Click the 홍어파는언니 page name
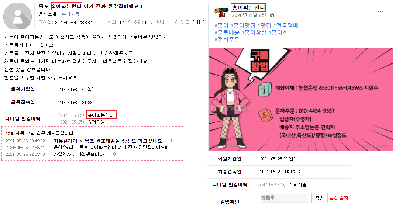This screenshot has height=204, width=396. [x=248, y=7]
